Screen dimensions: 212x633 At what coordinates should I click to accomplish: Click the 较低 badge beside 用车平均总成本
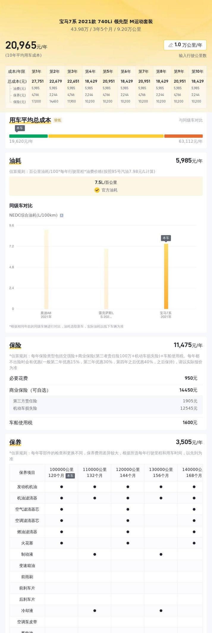point(58,120)
